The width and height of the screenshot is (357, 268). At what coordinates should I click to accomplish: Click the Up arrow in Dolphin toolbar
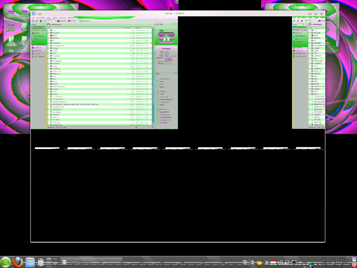[x=41, y=21]
